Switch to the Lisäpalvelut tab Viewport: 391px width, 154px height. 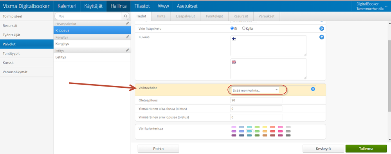(186, 16)
